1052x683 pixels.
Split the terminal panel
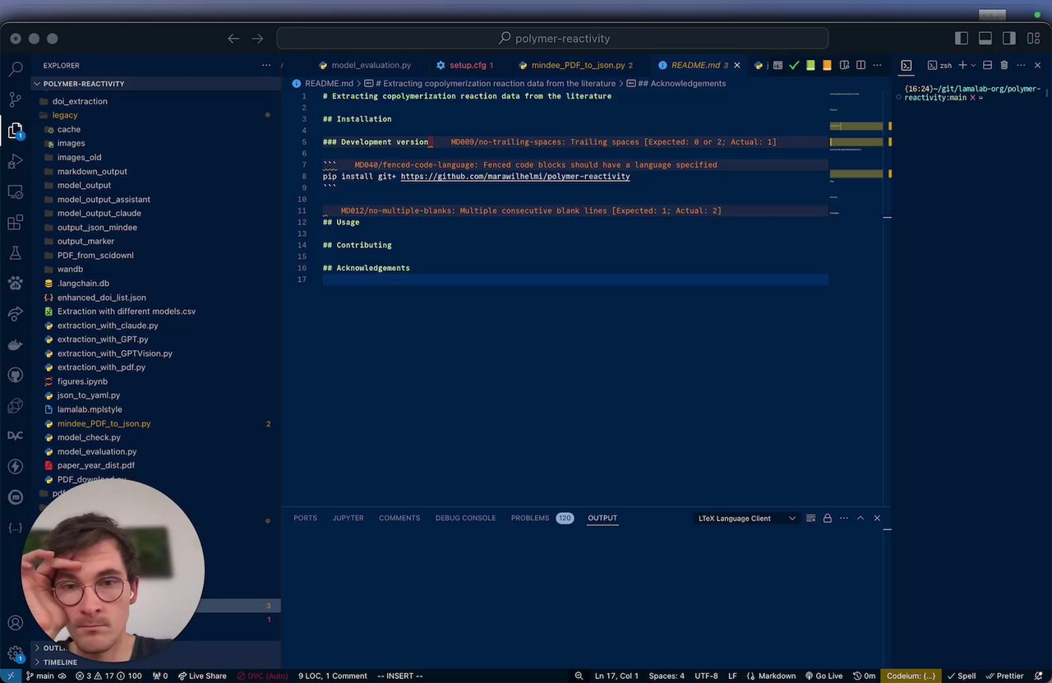point(987,65)
